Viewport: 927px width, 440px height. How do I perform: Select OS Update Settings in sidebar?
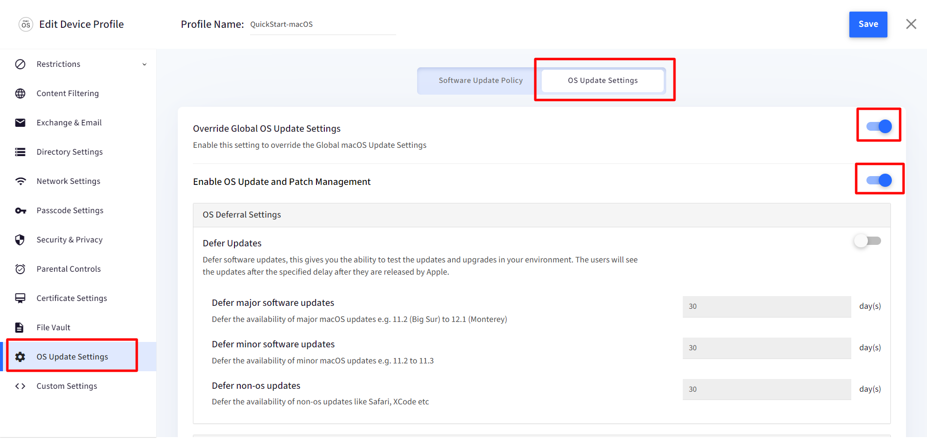[x=78, y=357]
